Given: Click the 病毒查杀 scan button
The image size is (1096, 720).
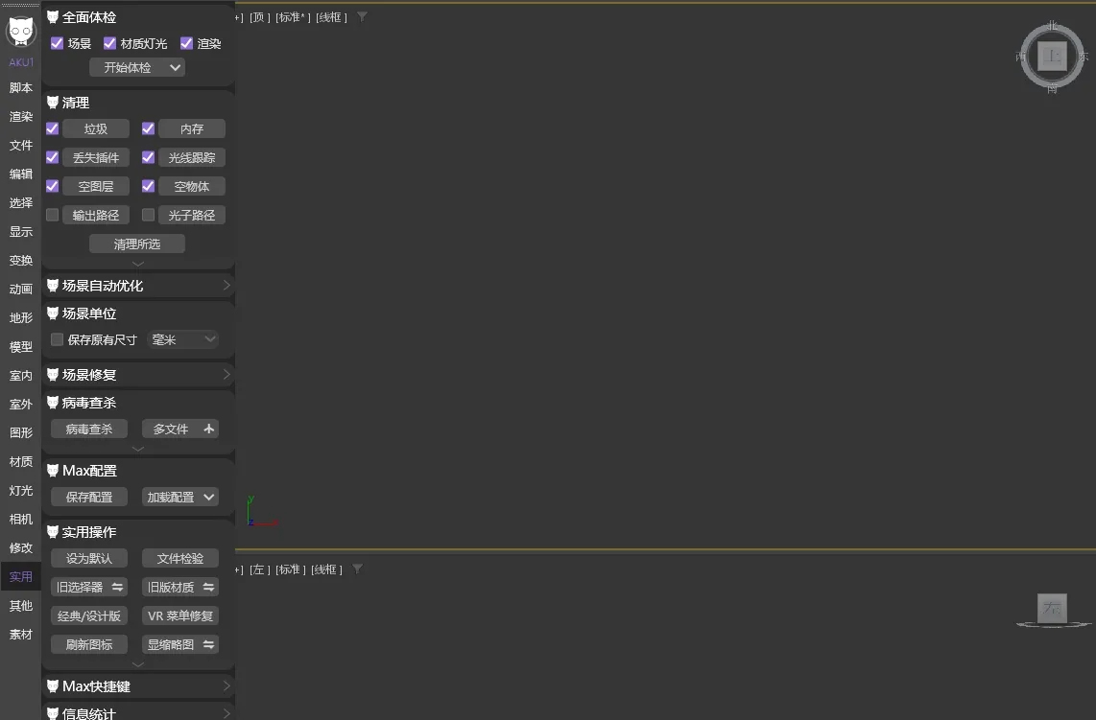Looking at the screenshot, I should tap(89, 429).
